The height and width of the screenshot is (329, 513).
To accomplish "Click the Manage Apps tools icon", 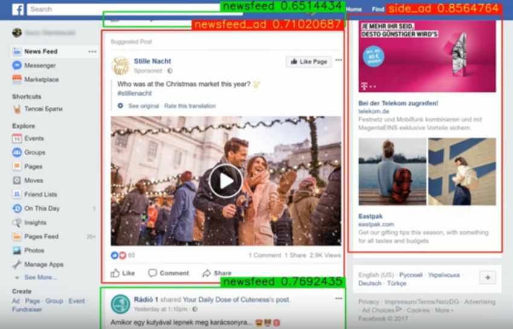I will coord(17,264).
